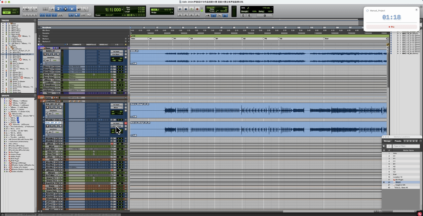This screenshot has width=423, height=216.
Task: Click the Manage menu in Memory Locations
Action: pos(387,141)
